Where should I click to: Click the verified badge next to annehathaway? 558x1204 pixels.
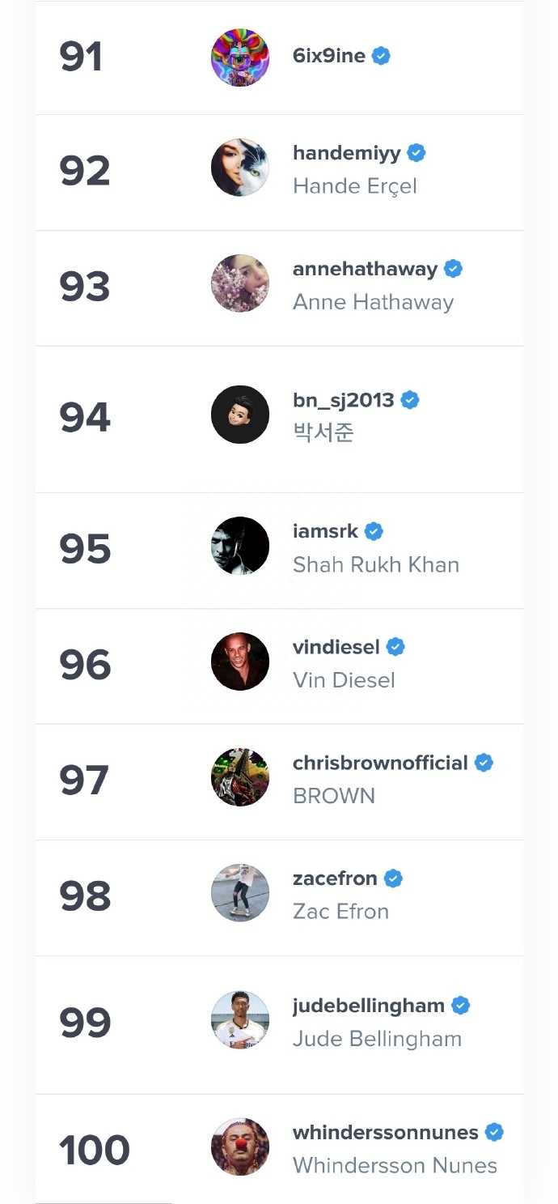(453, 269)
